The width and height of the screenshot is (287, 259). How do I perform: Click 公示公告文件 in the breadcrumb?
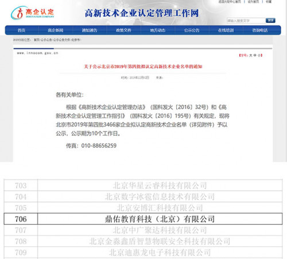pyautogui.click(x=61, y=40)
